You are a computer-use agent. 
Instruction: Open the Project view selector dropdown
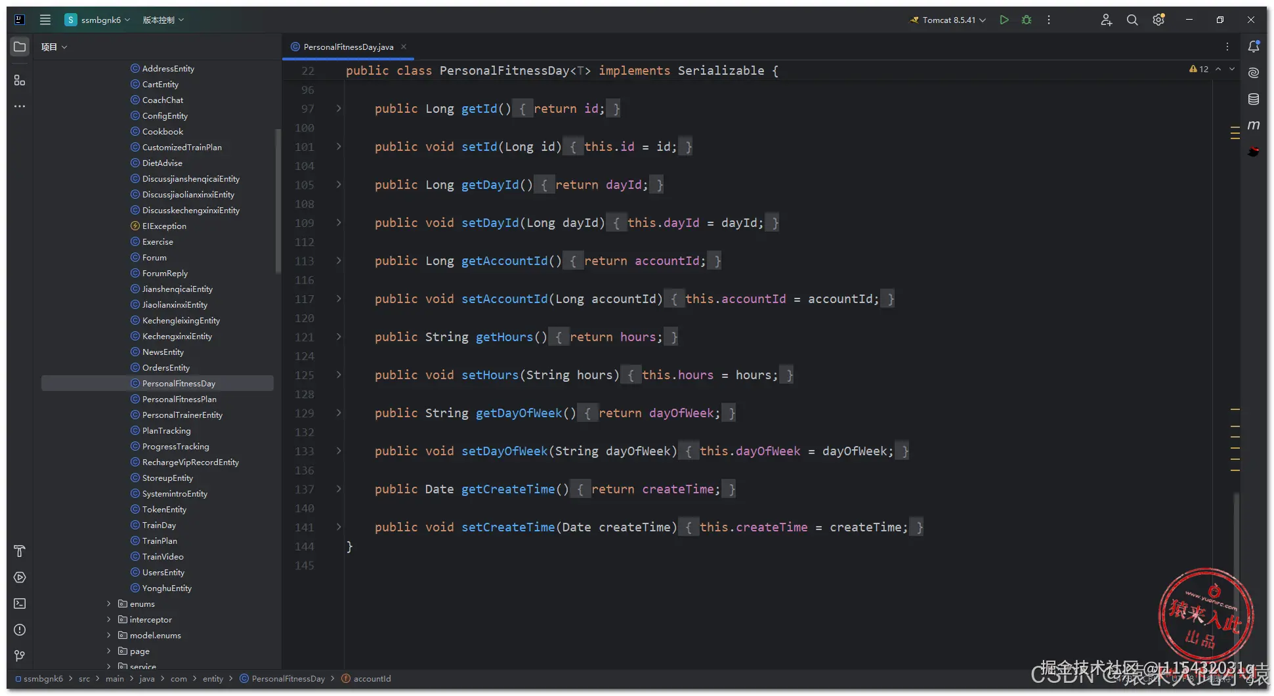[54, 47]
